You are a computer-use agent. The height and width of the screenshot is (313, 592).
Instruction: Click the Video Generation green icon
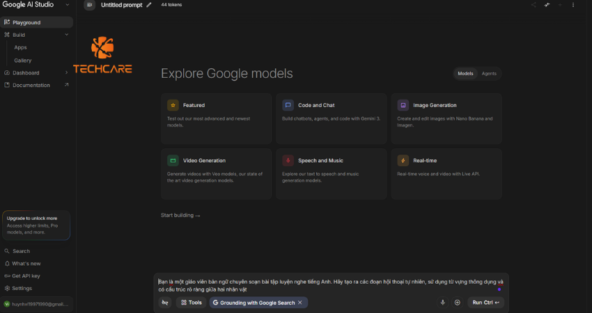tap(173, 160)
